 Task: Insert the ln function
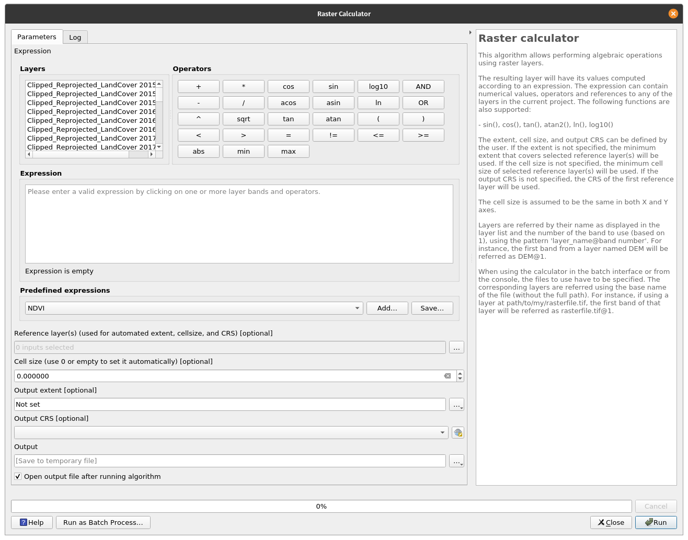379,103
